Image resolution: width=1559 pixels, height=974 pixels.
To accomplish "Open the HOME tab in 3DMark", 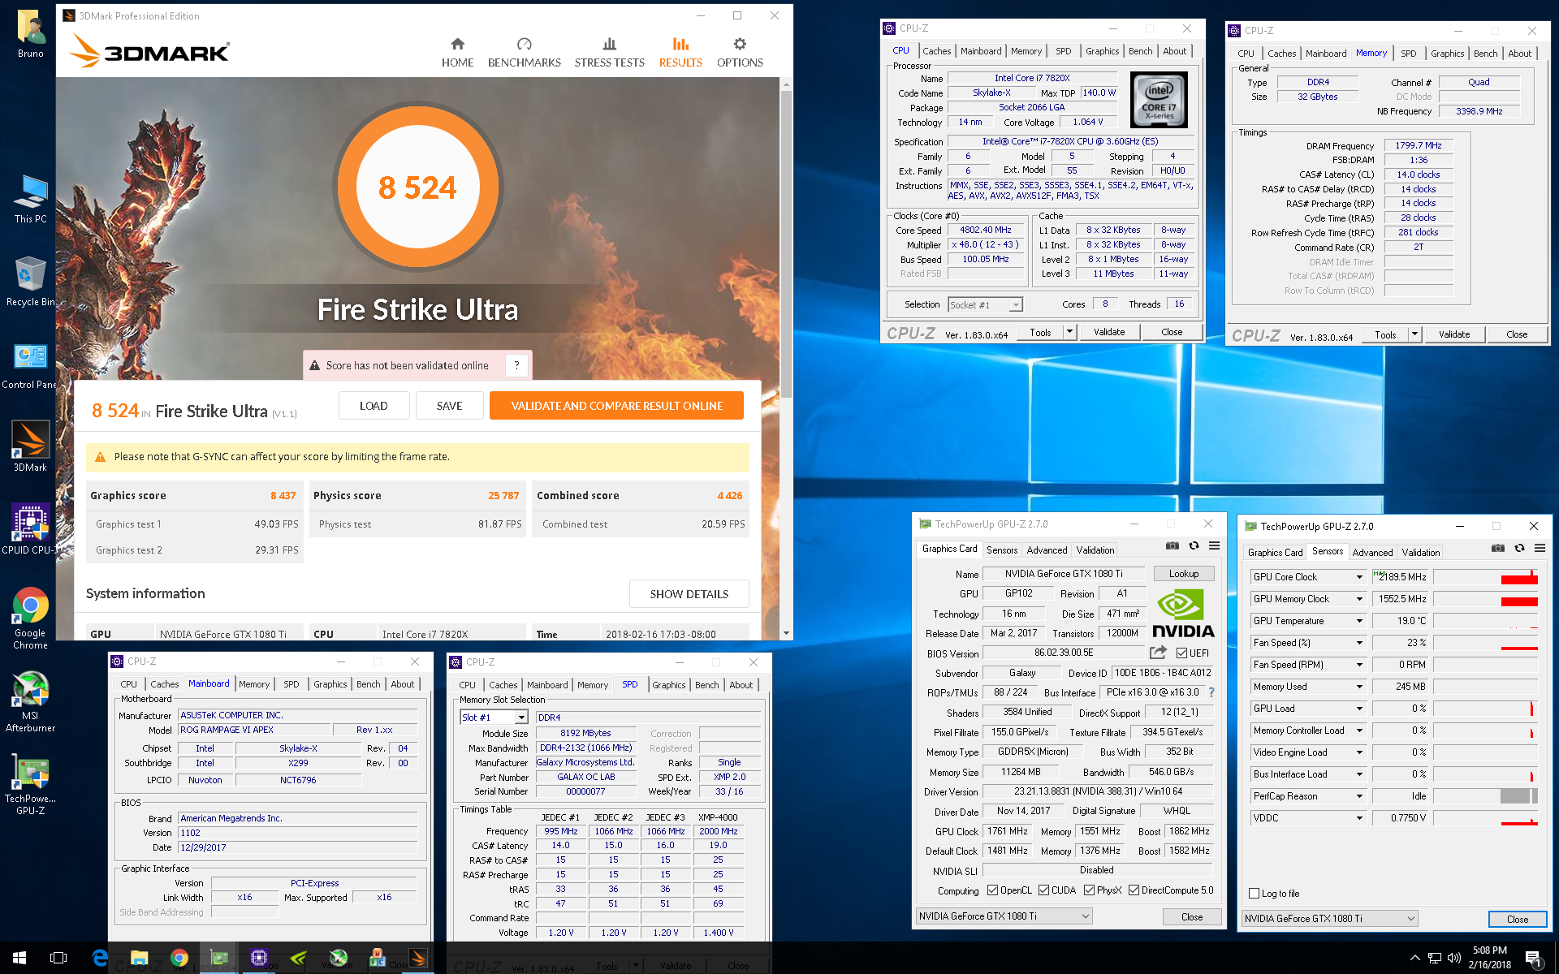I will point(457,53).
